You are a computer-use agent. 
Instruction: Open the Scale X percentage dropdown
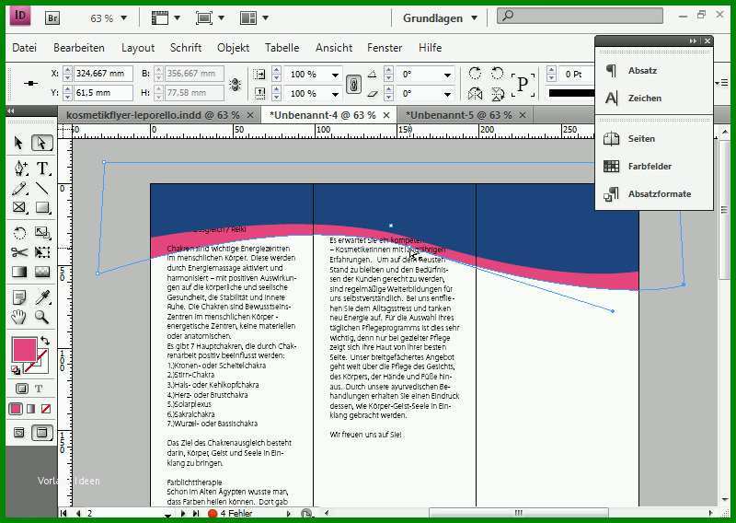tap(335, 75)
